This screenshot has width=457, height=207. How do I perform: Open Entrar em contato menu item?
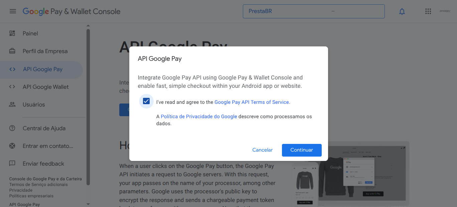47,146
